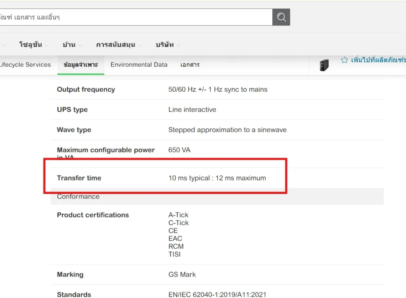Screen dimensions: 406x298
Task: Open the Environmental Data tab
Action: [x=139, y=65]
